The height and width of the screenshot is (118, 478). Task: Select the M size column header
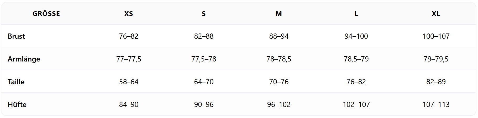(x=279, y=14)
